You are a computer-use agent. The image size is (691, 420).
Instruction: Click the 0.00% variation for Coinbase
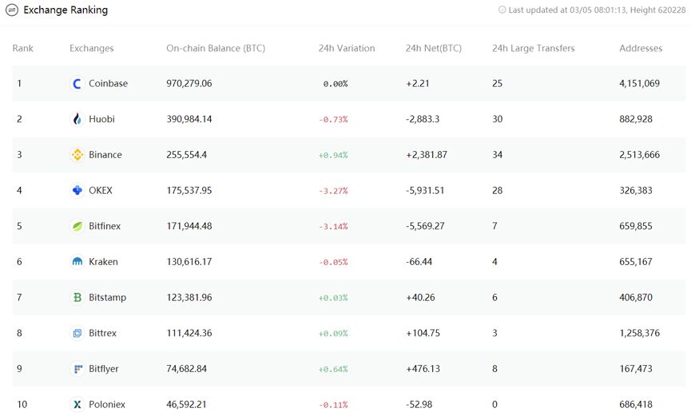coord(336,84)
